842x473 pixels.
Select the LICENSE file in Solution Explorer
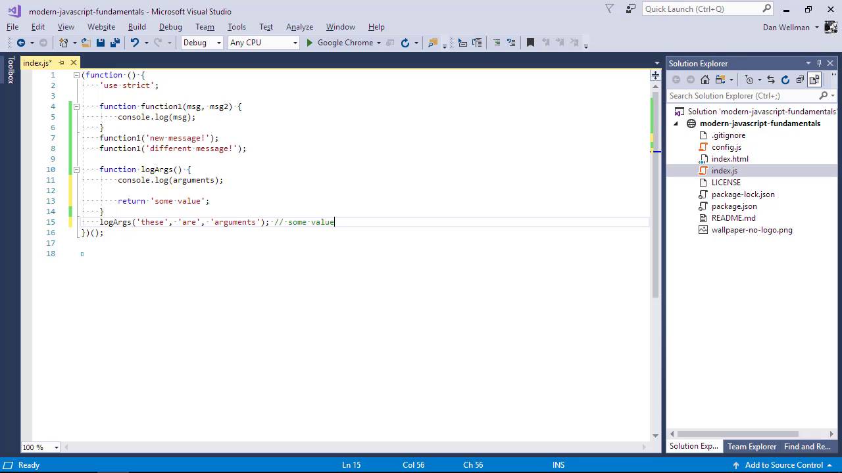point(726,183)
